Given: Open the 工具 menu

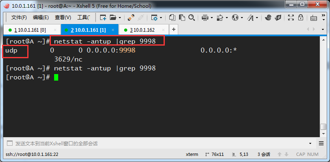Looking at the screenshot, I should [x=83, y=18].
